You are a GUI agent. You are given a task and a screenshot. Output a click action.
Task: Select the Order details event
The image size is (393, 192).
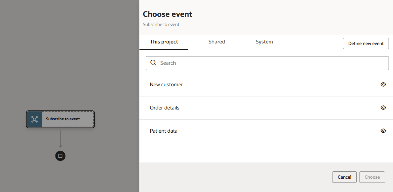[x=165, y=108]
